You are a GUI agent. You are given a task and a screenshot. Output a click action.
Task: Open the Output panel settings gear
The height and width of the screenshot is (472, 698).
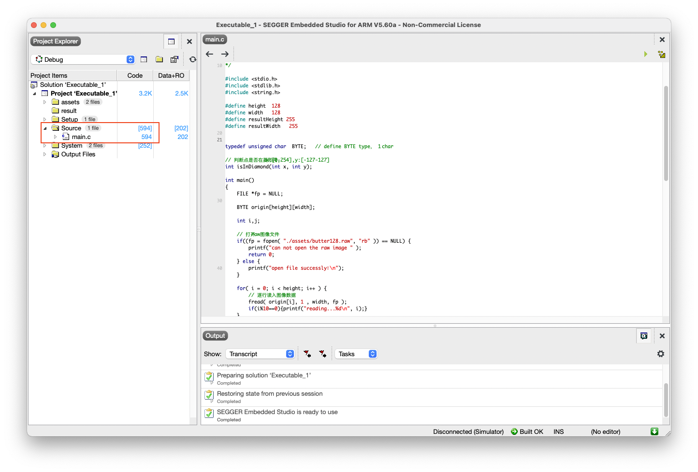[660, 354]
